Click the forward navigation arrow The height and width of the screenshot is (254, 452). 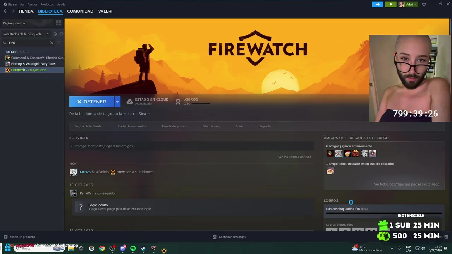13,11
